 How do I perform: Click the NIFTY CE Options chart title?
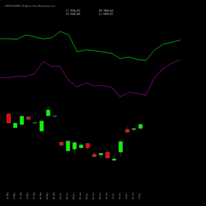point(30,6)
